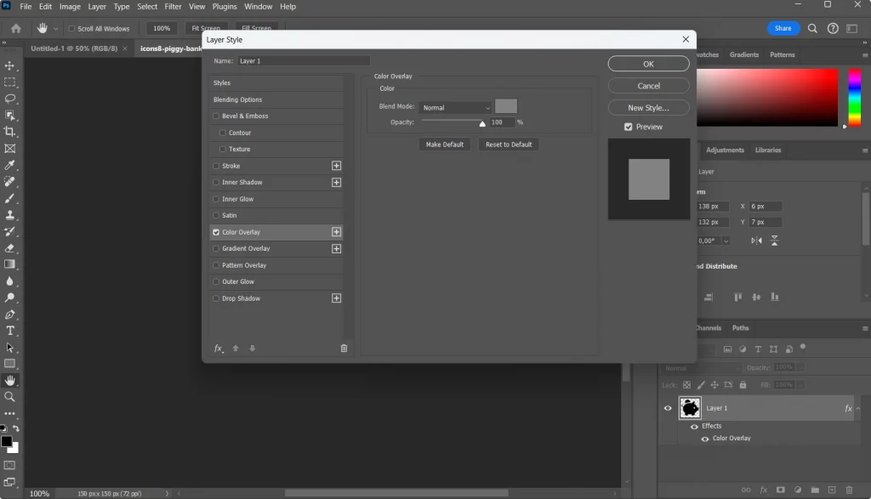
Task: Delete layer trash icon in Layers panel
Action: pos(849,490)
